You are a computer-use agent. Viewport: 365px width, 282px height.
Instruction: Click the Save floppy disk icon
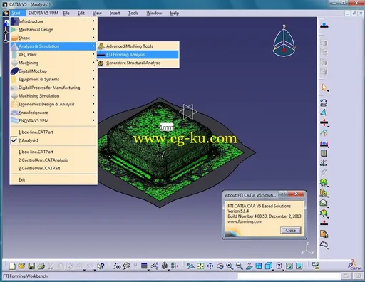point(31,266)
